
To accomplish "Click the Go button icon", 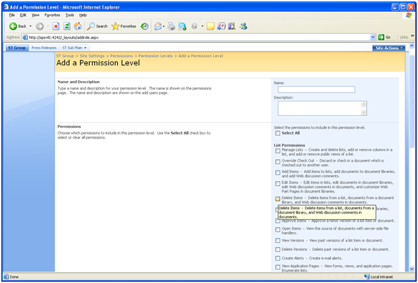I will point(381,37).
